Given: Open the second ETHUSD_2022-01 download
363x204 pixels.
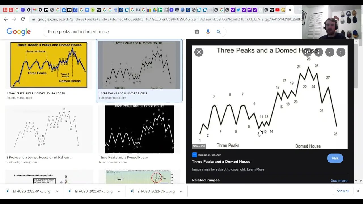Looking at the screenshot, I should (90, 191).
